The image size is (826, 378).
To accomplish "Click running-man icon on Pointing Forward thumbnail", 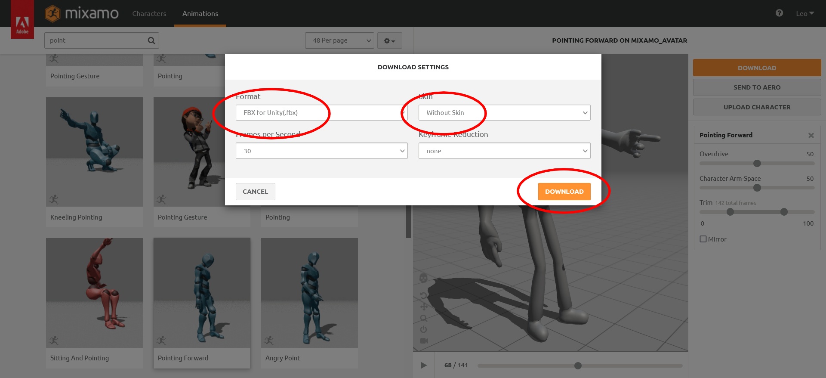I will click(161, 341).
